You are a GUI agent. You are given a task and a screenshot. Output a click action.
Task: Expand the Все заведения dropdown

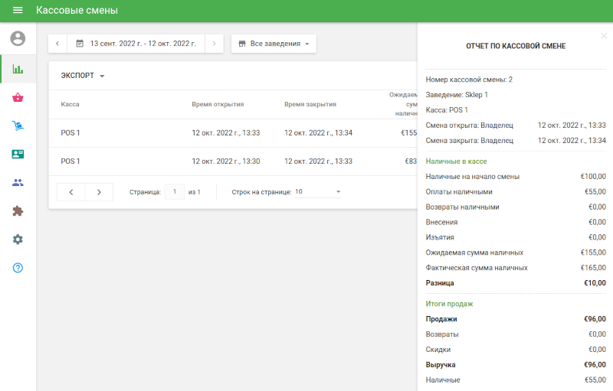[274, 44]
